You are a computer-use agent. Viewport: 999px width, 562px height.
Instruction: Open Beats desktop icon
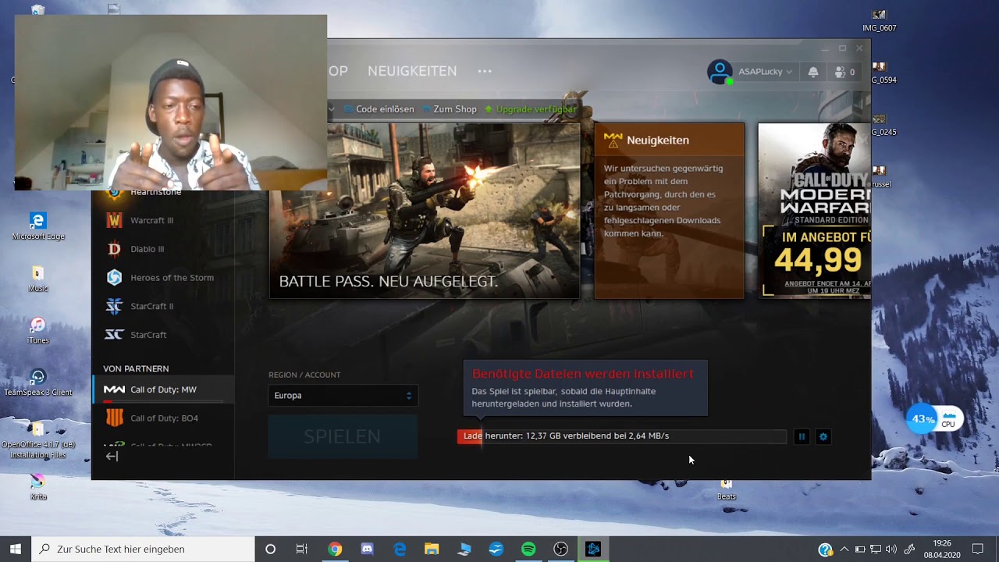click(x=727, y=490)
